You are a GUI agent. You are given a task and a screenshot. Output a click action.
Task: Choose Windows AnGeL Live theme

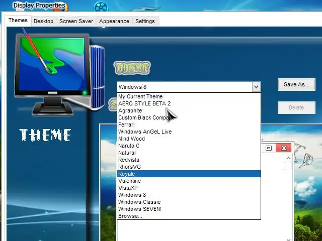pos(189,132)
